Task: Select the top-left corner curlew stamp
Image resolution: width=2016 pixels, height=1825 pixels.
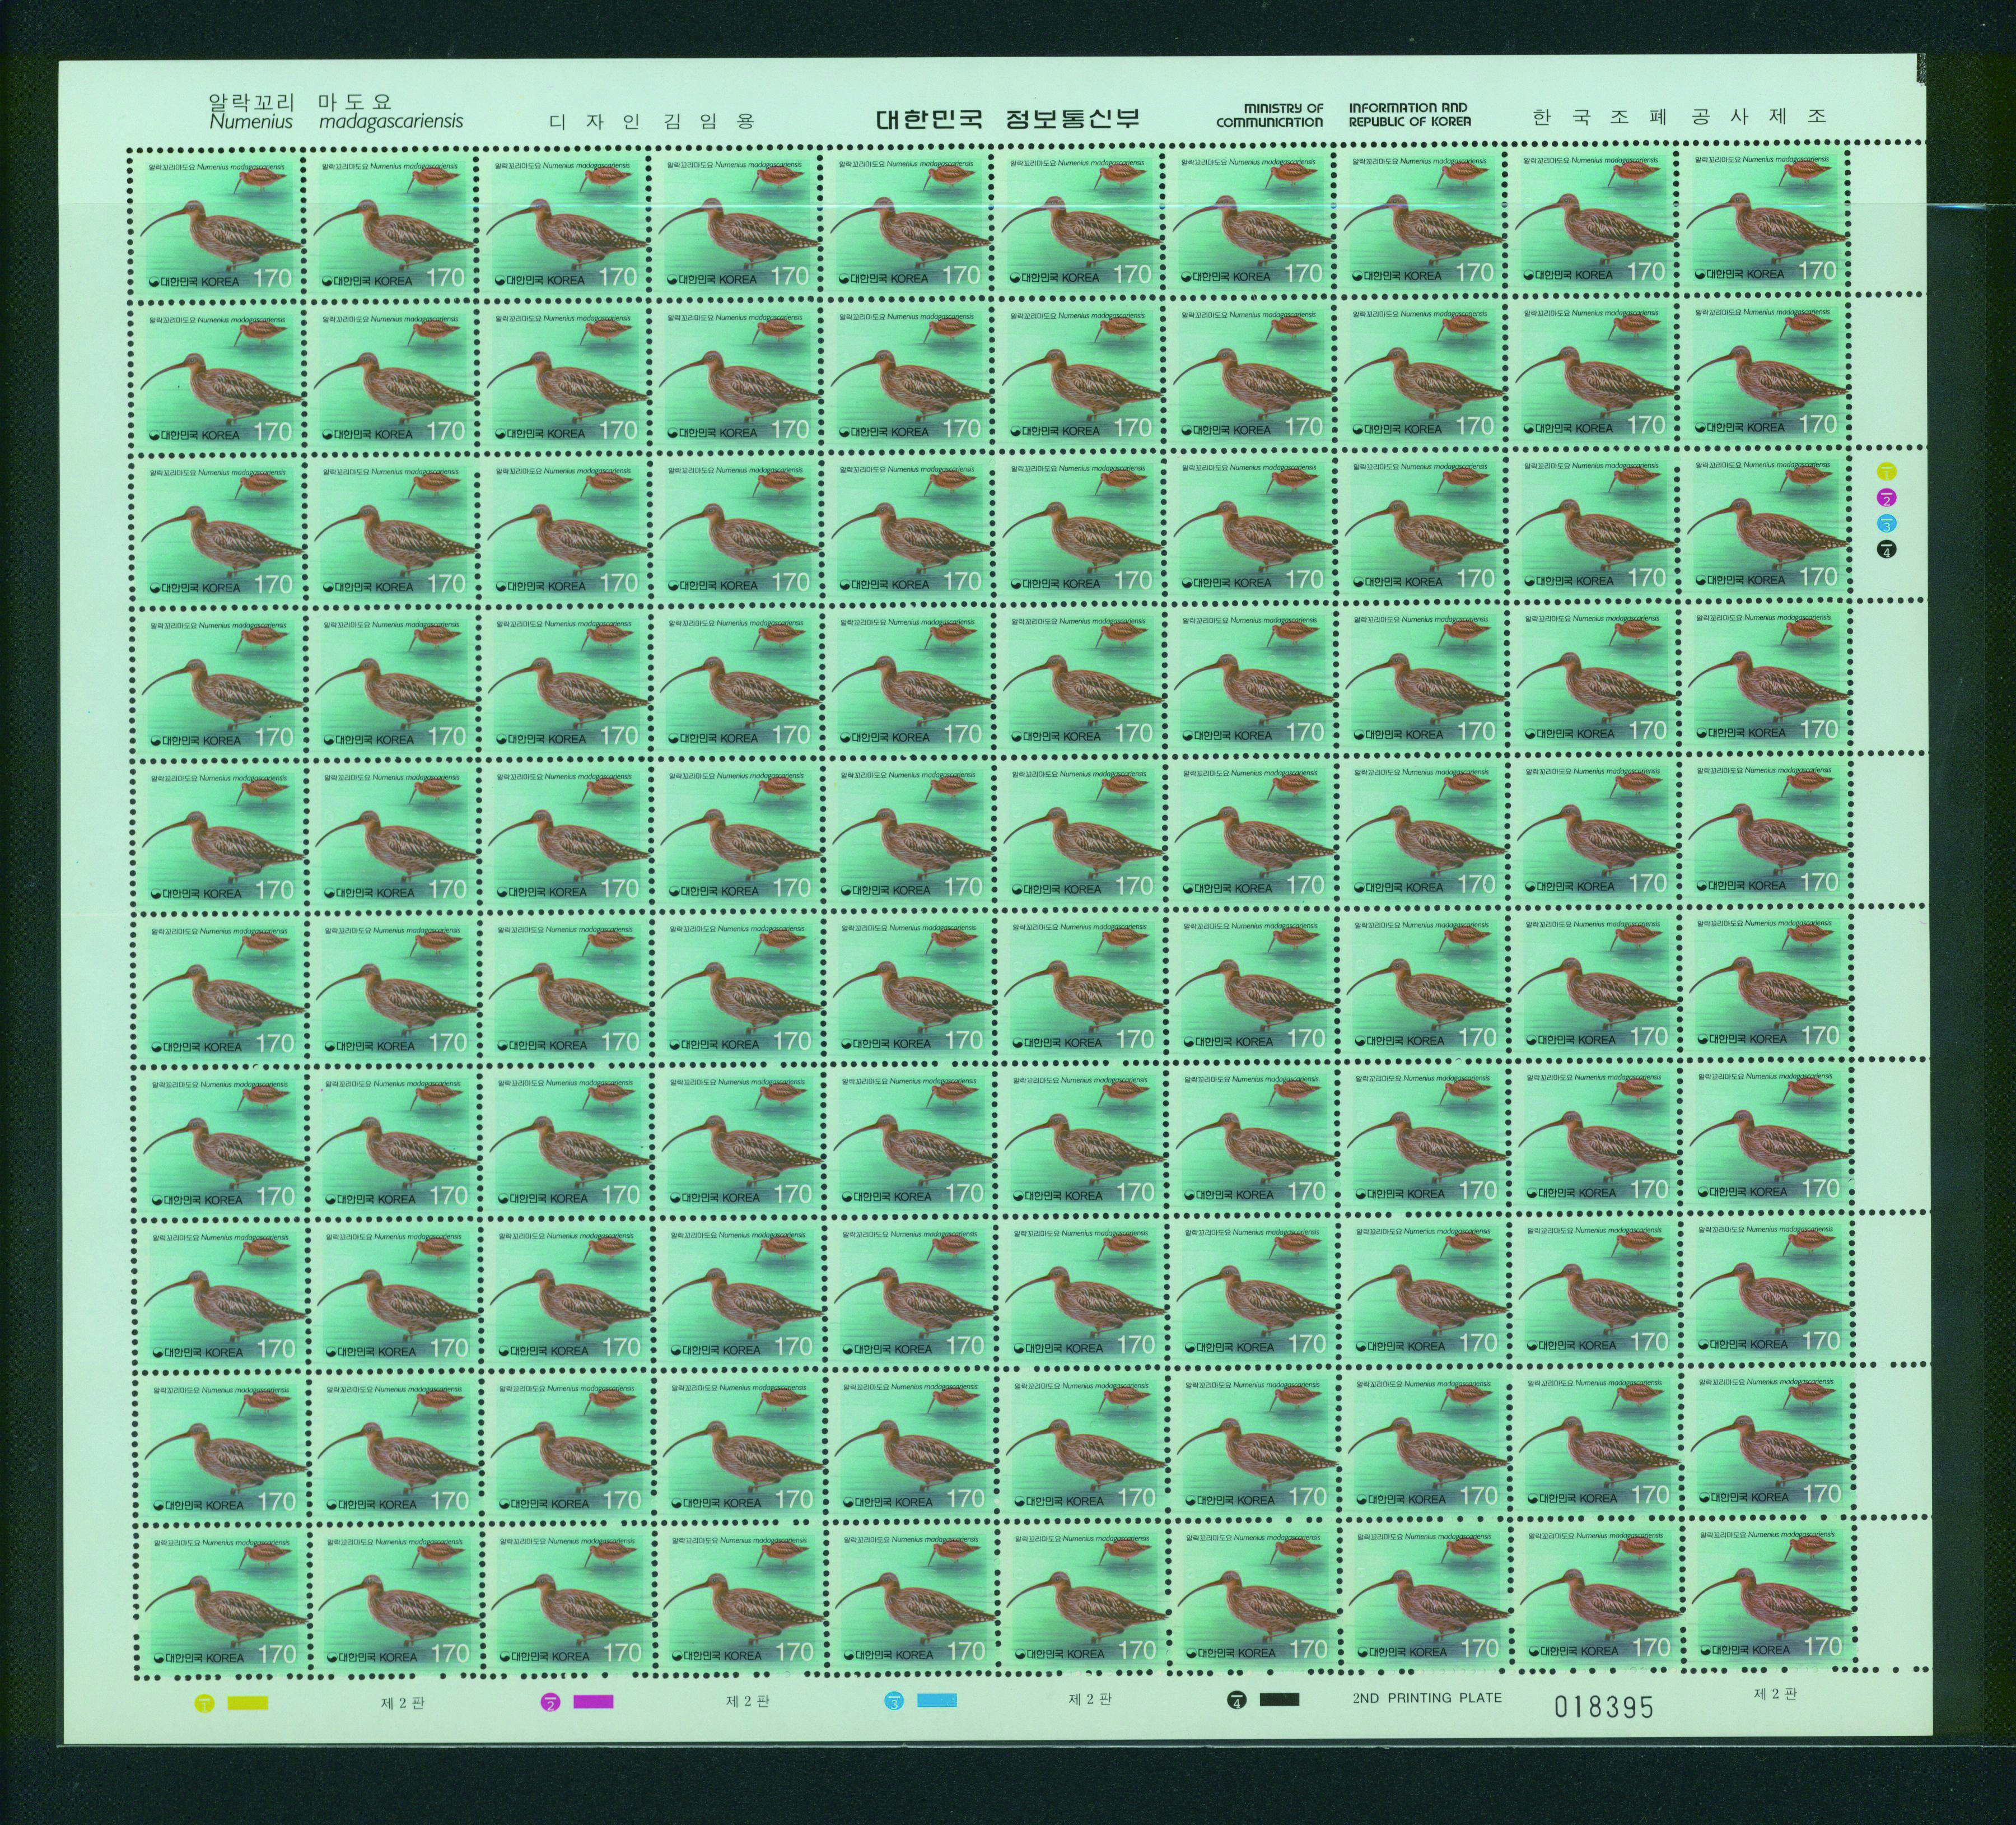Action: tap(217, 223)
